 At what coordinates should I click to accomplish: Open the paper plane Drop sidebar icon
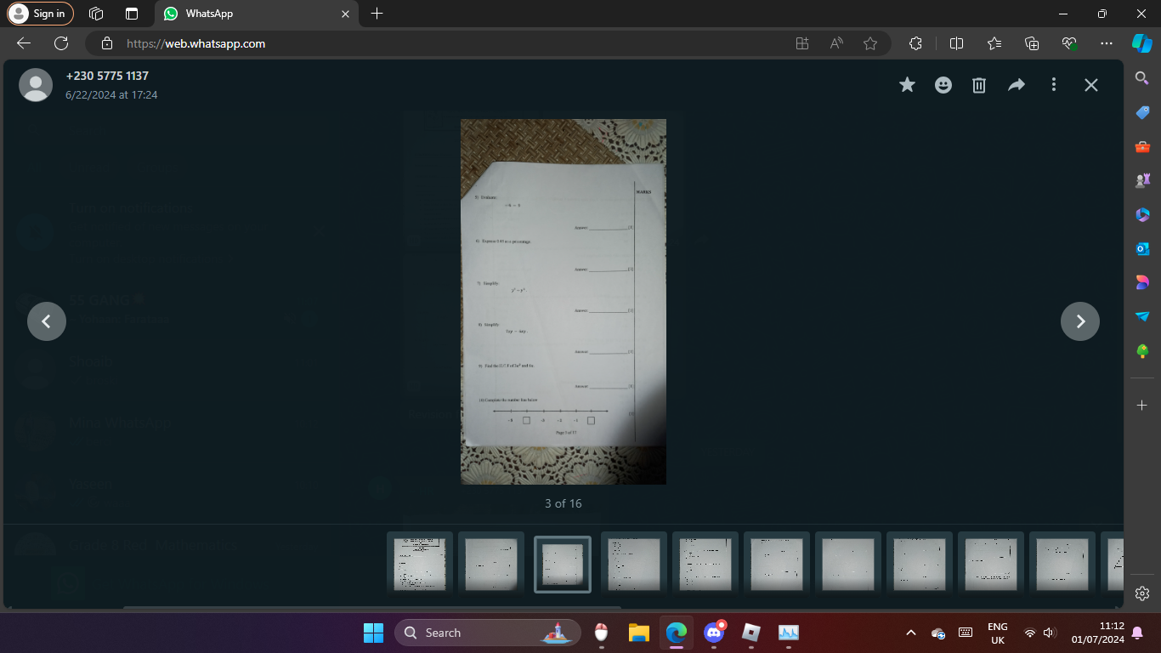[x=1142, y=317]
